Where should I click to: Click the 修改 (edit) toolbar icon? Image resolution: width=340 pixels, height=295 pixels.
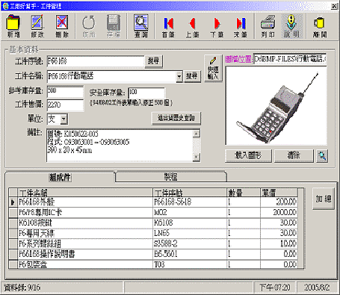click(37, 26)
